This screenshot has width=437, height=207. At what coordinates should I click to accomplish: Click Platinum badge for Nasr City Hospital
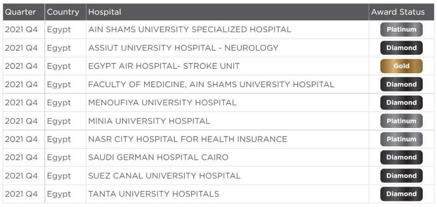click(401, 139)
